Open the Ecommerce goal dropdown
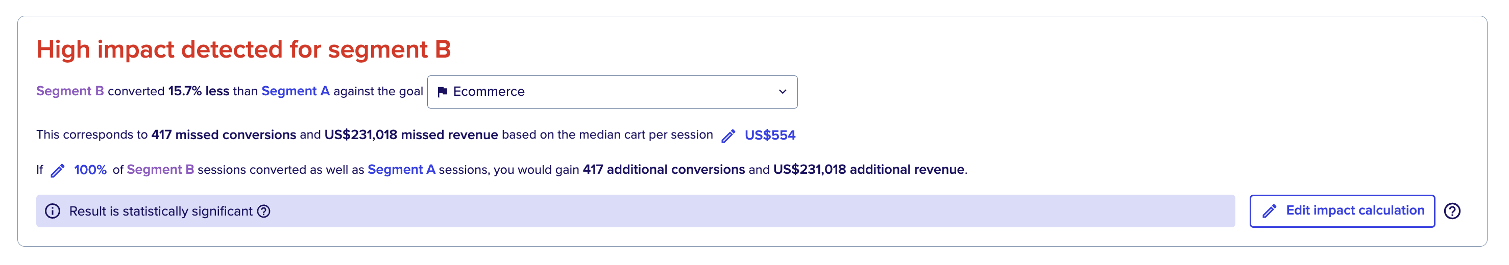1509x265 pixels. pos(612,92)
